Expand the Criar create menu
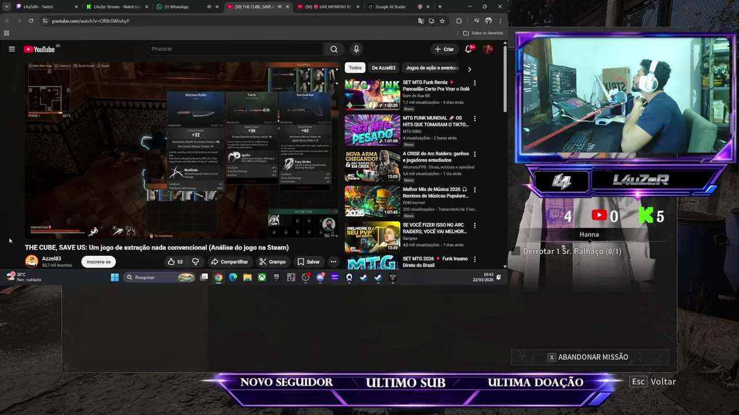Screen dimensions: 739x415 [444, 49]
